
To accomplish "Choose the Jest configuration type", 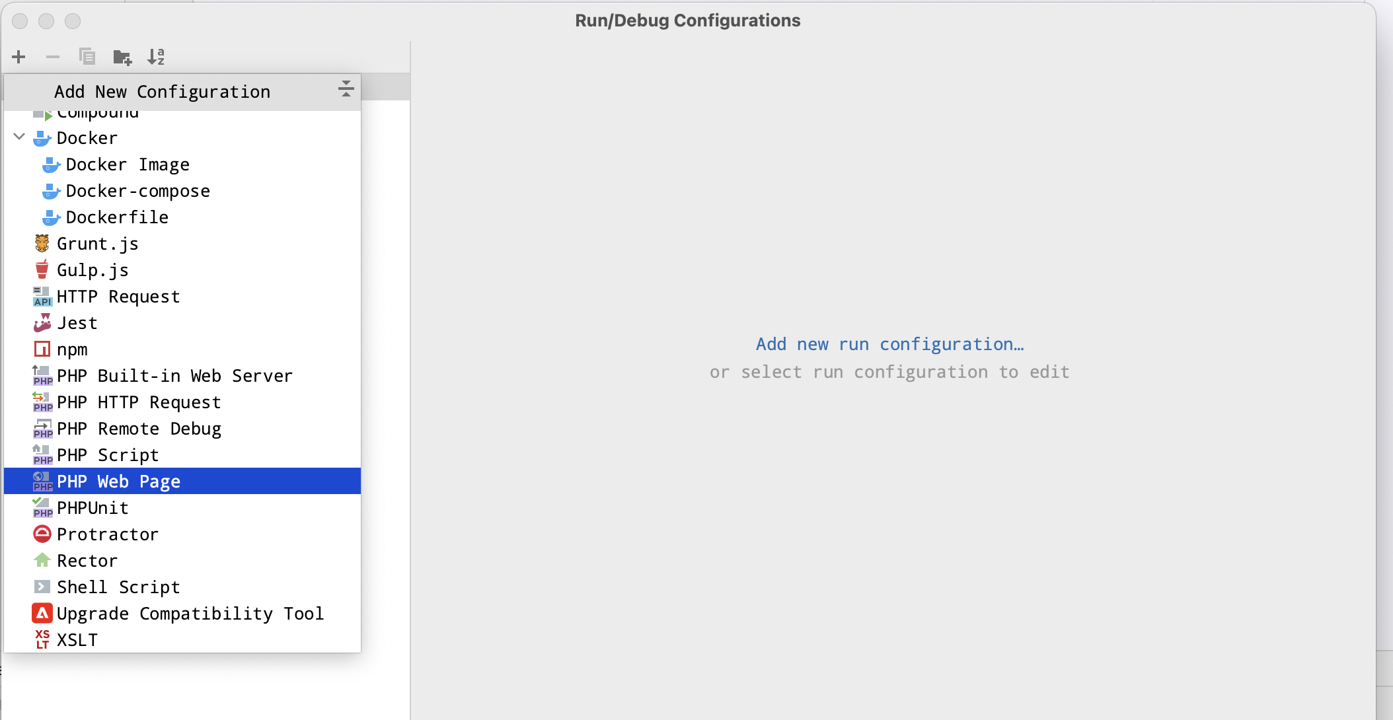I will [x=77, y=322].
